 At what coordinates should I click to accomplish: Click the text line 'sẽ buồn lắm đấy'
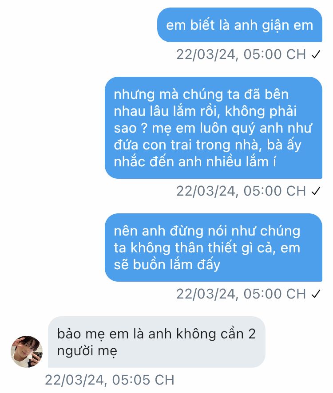[167, 265]
